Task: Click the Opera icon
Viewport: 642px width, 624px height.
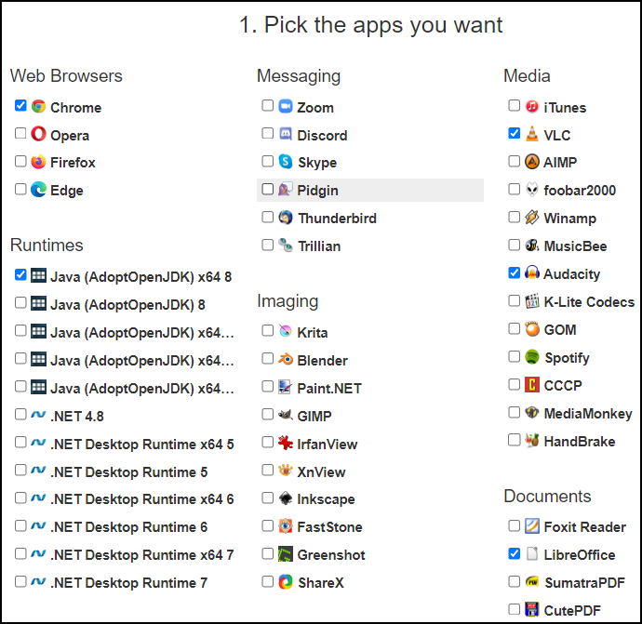Action: point(38,134)
